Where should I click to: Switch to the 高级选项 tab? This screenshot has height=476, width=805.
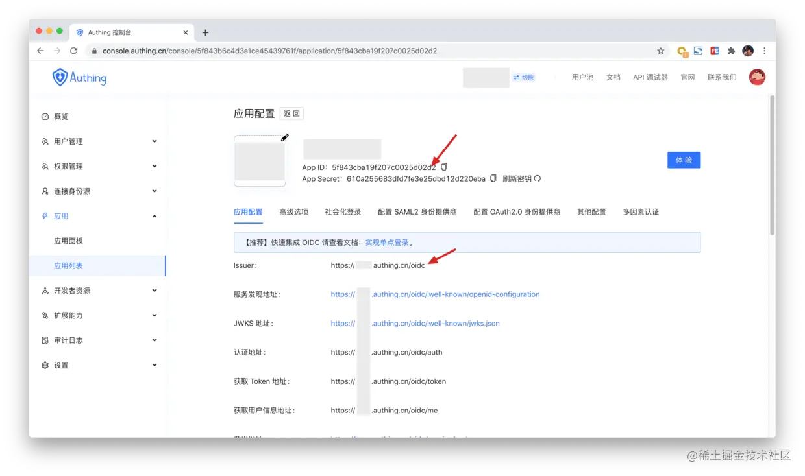pyautogui.click(x=293, y=212)
